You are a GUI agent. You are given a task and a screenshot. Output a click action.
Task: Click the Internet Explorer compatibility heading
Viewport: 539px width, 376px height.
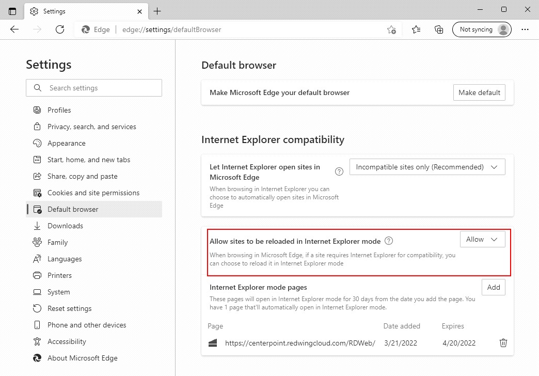pyautogui.click(x=273, y=139)
